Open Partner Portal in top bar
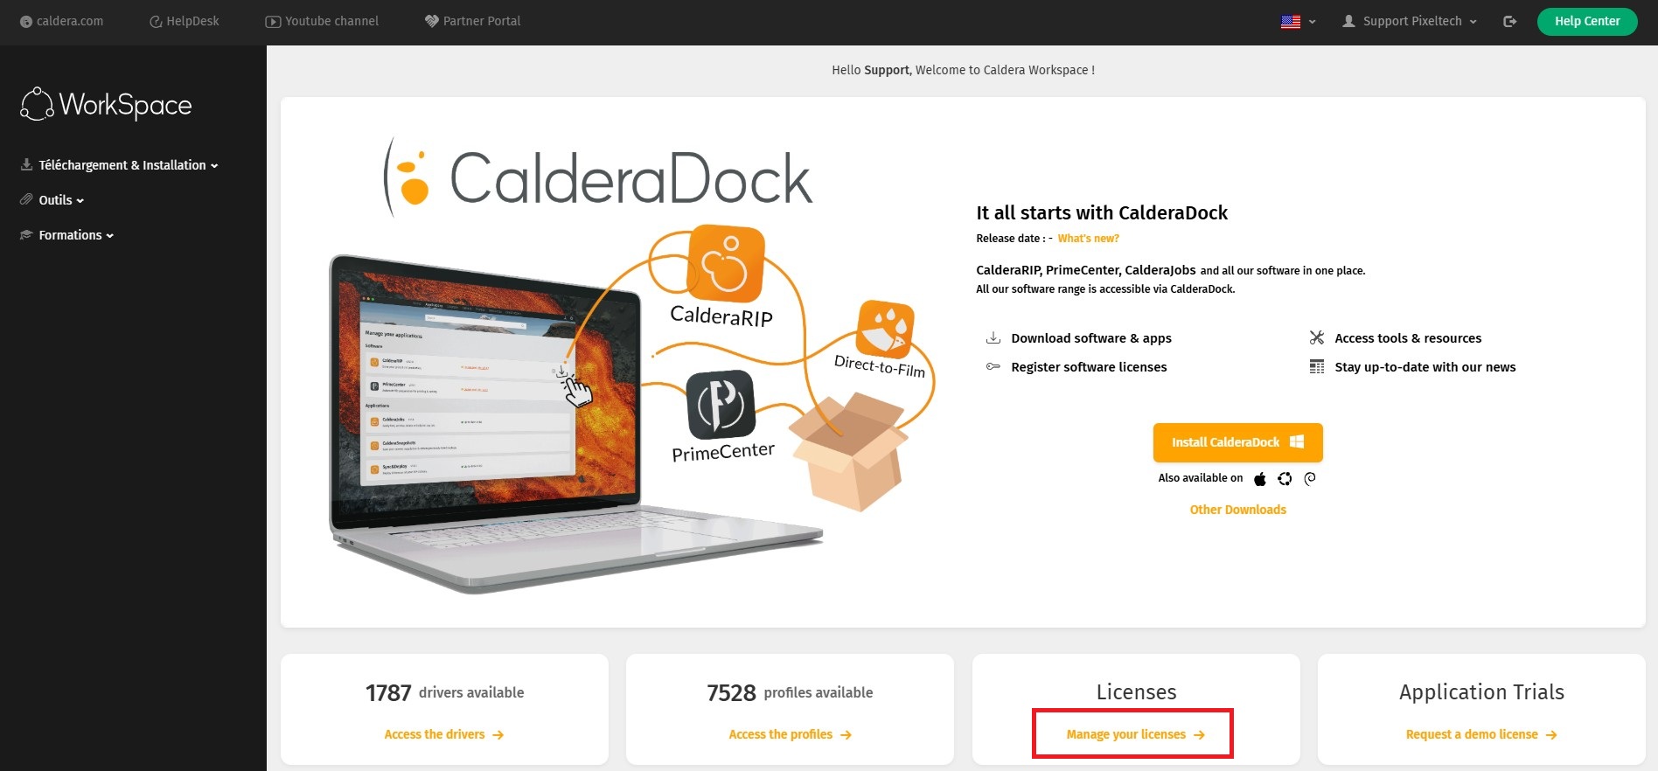The width and height of the screenshot is (1658, 771). [x=472, y=21]
